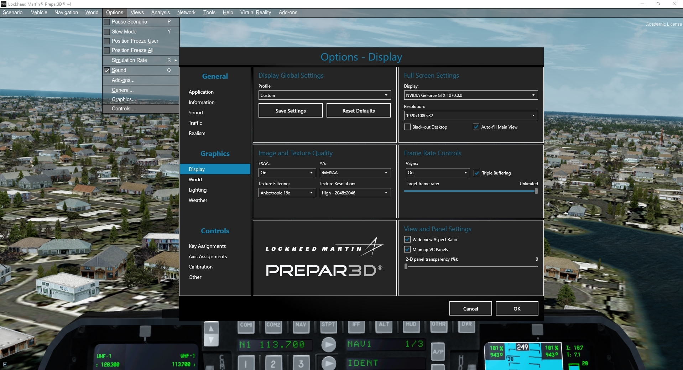Click Reset Defaults

tap(358, 110)
